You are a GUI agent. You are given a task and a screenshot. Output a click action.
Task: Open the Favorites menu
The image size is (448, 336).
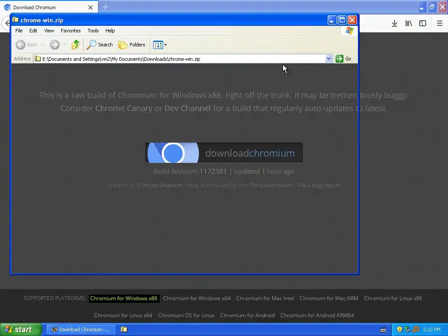click(70, 31)
